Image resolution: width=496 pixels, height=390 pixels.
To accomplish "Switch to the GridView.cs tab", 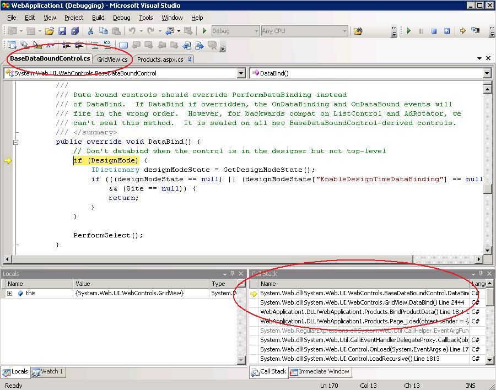I will pyautogui.click(x=112, y=59).
